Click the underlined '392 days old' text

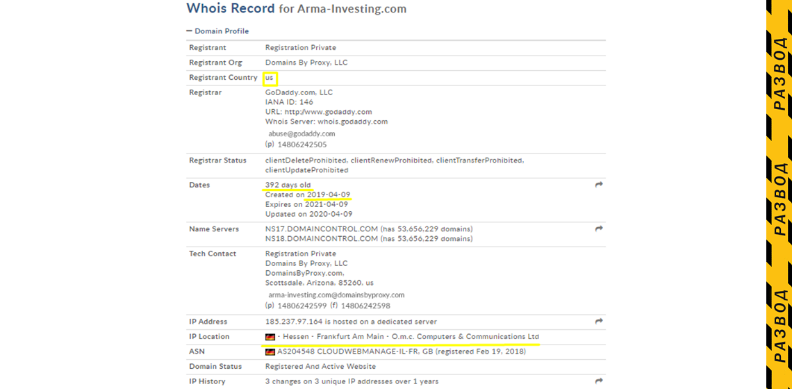click(288, 185)
